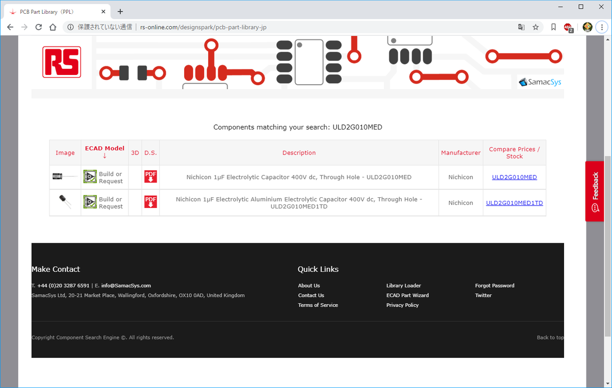
Task: Click the Image column header
Action: coord(65,153)
